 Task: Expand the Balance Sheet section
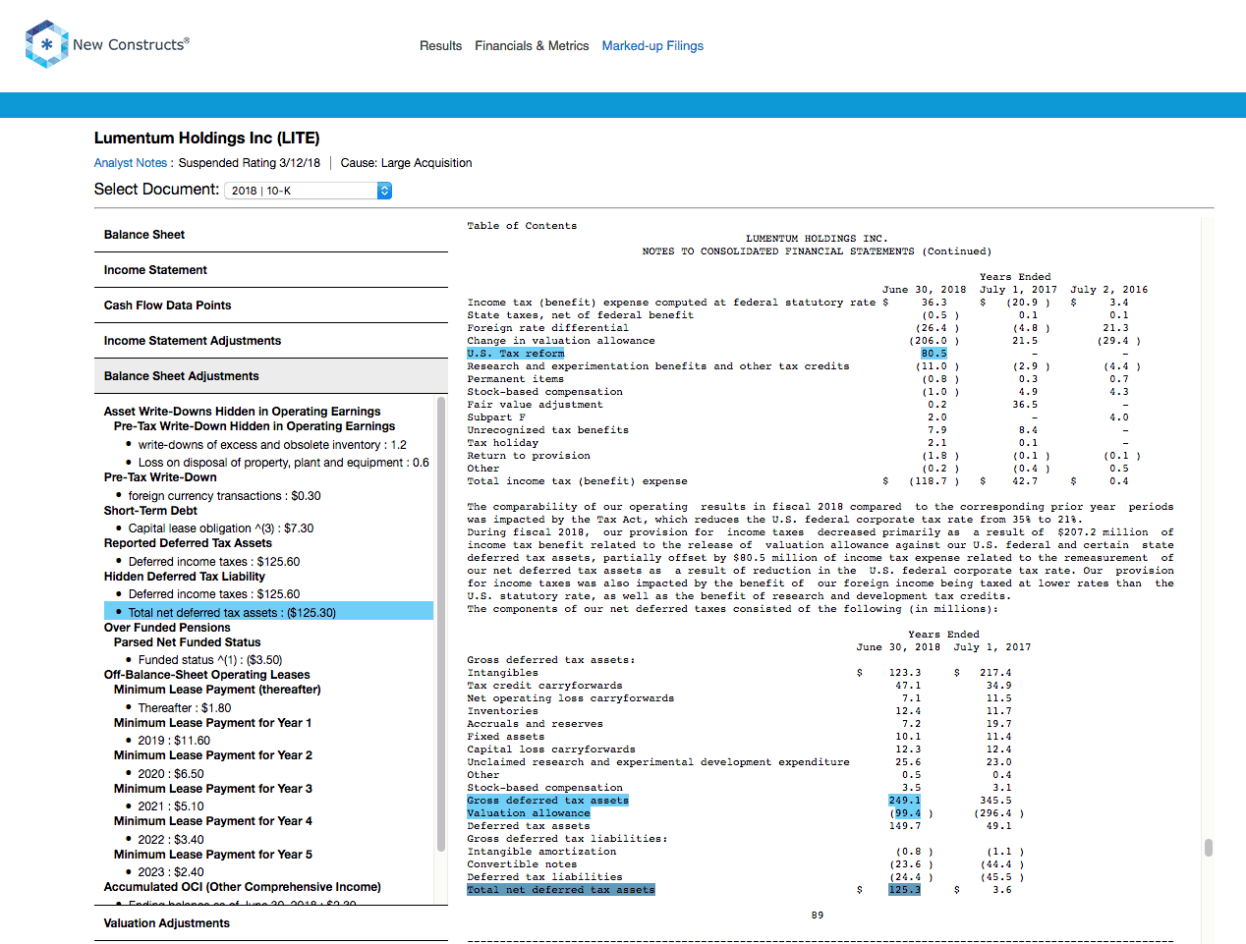271,235
